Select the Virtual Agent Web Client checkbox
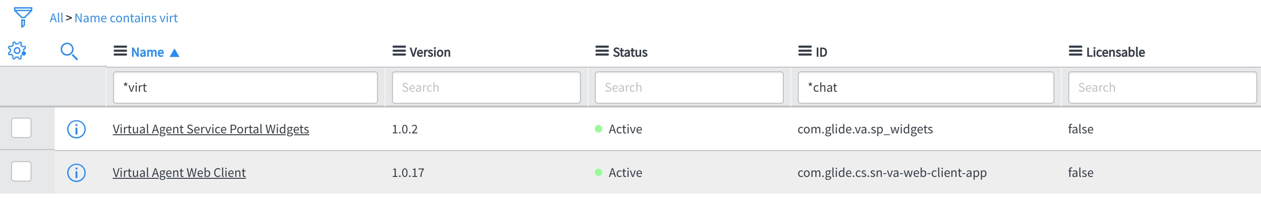The width and height of the screenshot is (1261, 201). [21, 172]
